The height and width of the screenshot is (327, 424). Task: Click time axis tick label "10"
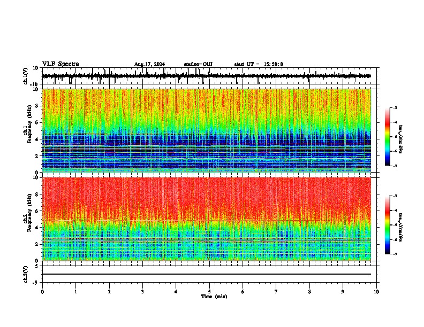(376, 292)
